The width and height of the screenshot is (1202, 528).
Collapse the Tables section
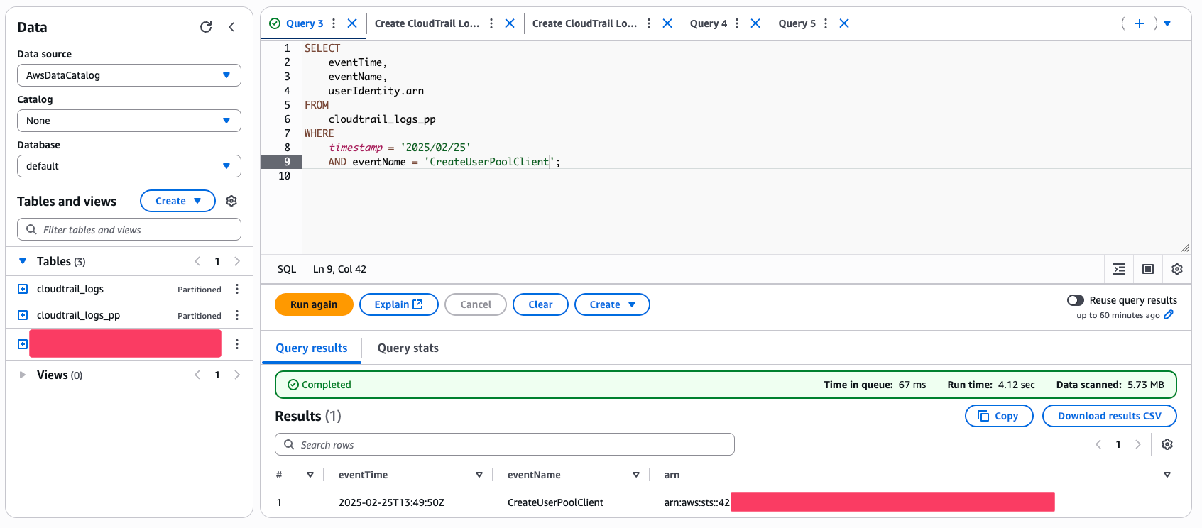[23, 261]
